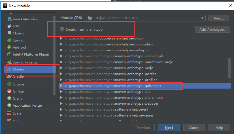Select Grails module type
The height and width of the screenshot is (134, 234).
17,98
